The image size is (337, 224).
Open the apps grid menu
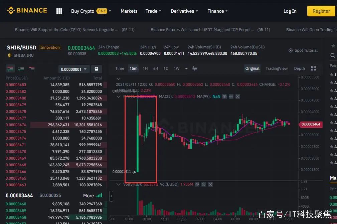[59, 11]
